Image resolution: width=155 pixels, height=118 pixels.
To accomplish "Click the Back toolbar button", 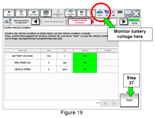I will (x=9, y=13).
